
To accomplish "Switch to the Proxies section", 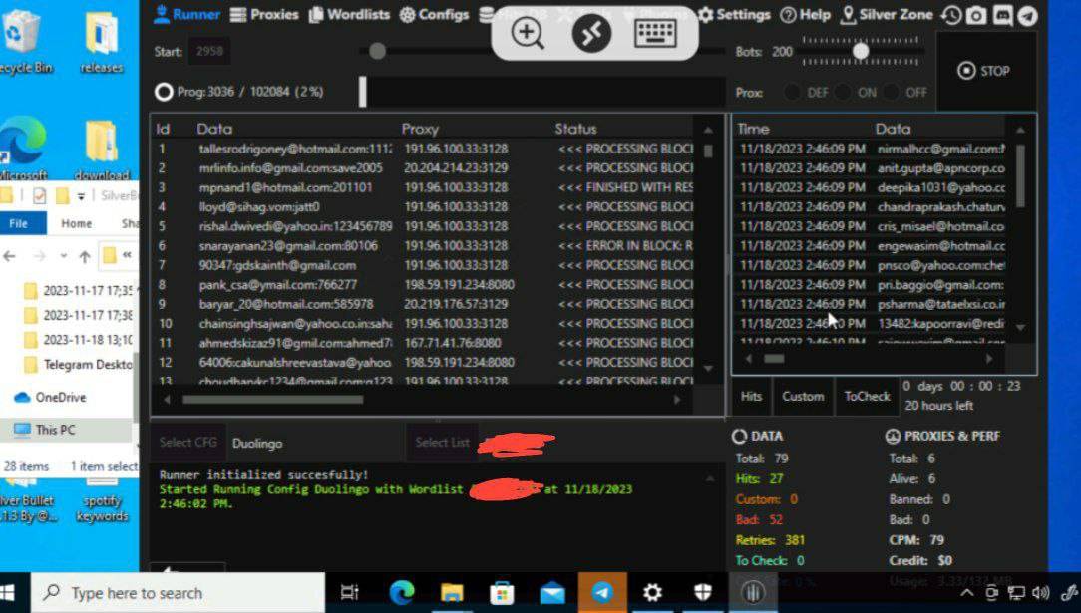I will point(264,15).
